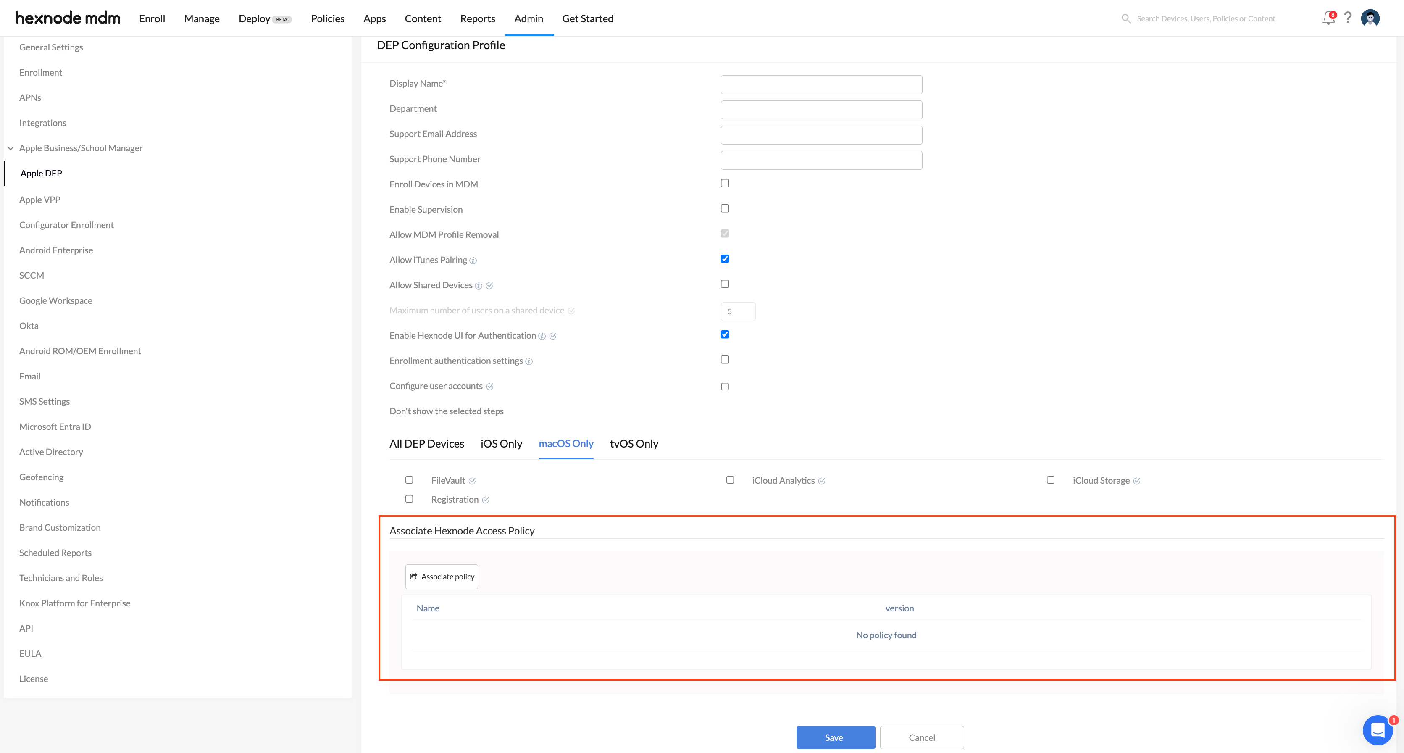Open the notifications bell icon
Screen dimensions: 1404x753
1328,18
